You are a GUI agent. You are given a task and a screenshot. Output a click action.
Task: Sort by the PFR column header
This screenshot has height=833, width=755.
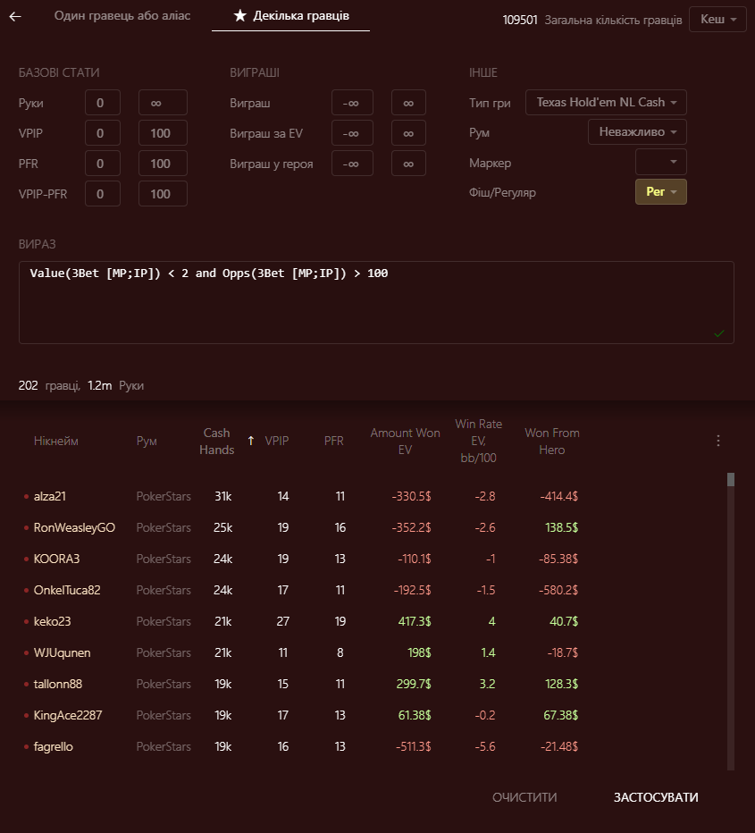(334, 441)
